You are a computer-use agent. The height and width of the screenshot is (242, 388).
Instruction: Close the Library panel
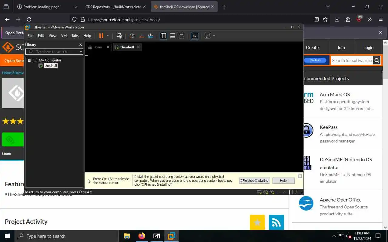81,45
